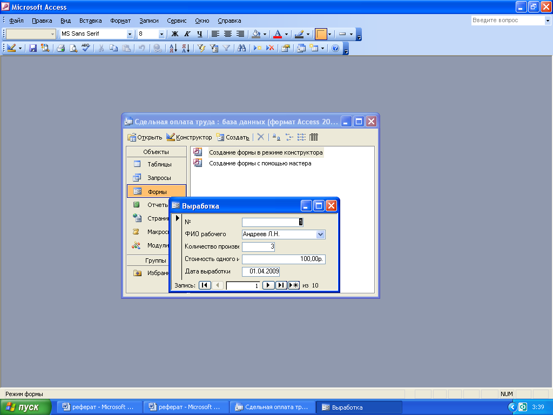The image size is (553, 415).
Task: Open the font size dropdown showing 8
Action: tap(161, 34)
